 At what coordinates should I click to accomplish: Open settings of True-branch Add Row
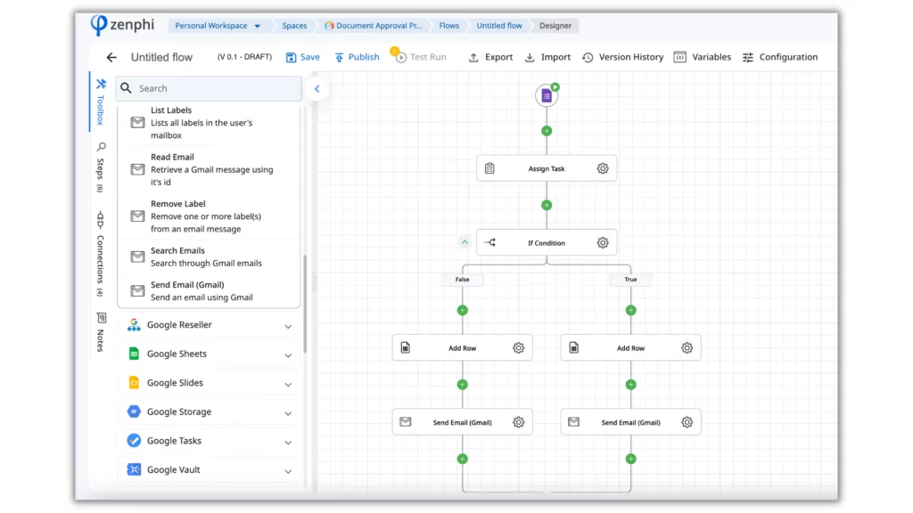click(x=687, y=348)
